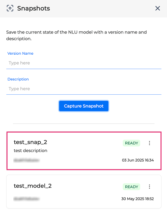167x219 pixels.
Task: Select the test_model_2 snapshot title
Action: 32,186
